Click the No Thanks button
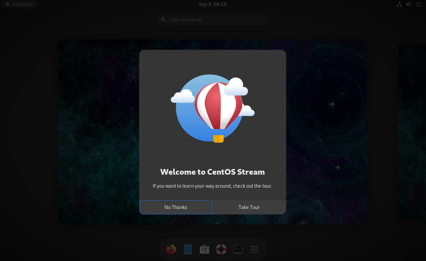 point(176,207)
